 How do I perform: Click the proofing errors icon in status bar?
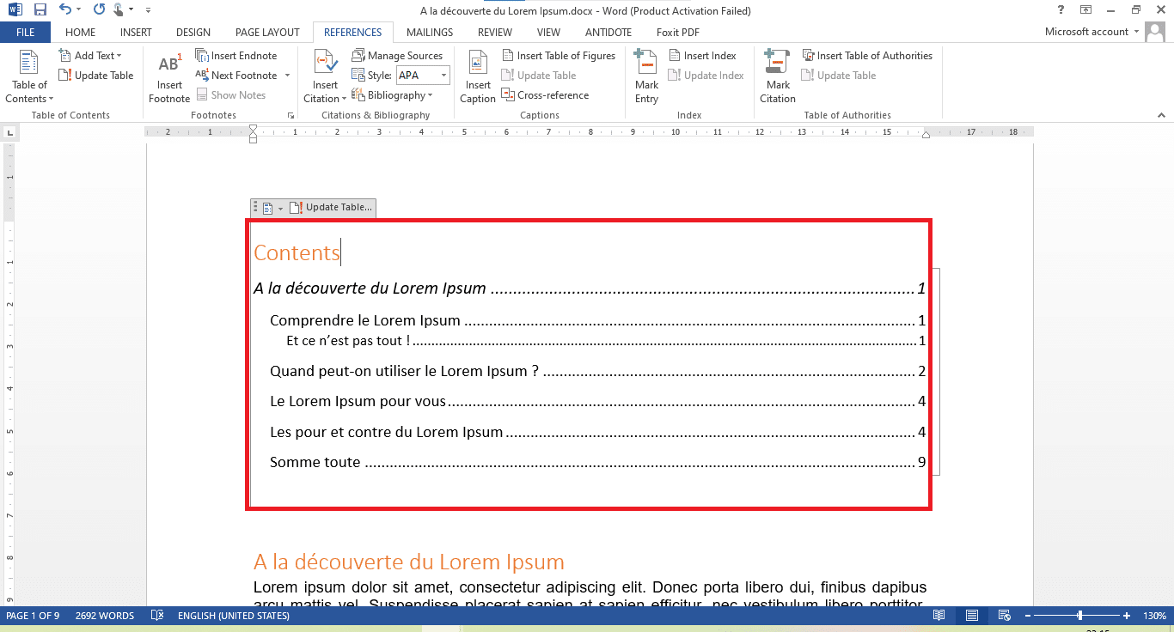click(x=157, y=616)
